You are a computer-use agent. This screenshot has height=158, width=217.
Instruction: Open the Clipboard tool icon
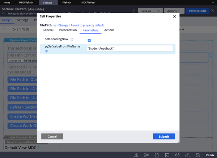[x=157, y=155]
